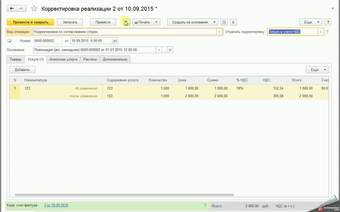Click the до изменения label cell
340x212 pixels.
82,88
